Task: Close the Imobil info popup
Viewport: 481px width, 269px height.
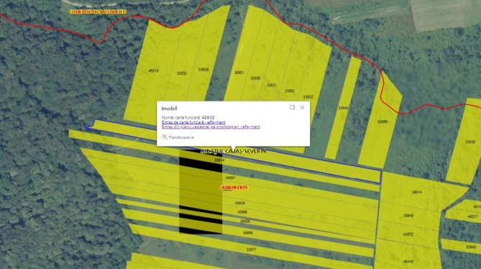Action: 302,107
